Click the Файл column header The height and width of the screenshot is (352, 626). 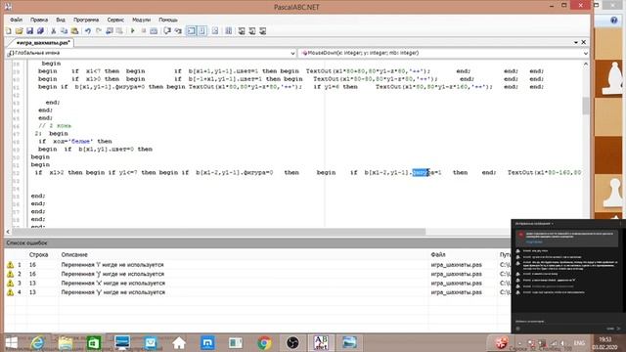click(437, 254)
